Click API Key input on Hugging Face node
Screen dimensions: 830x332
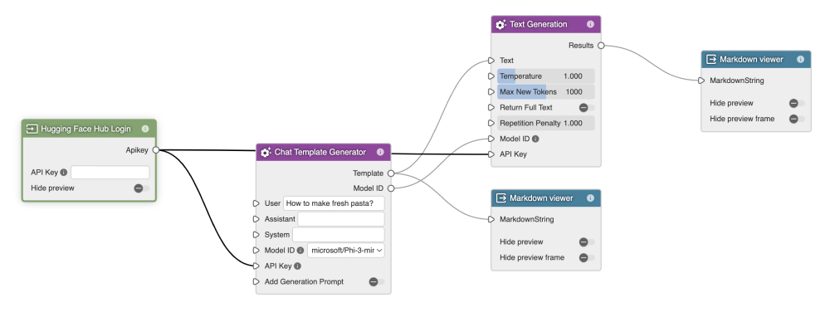tap(110, 173)
